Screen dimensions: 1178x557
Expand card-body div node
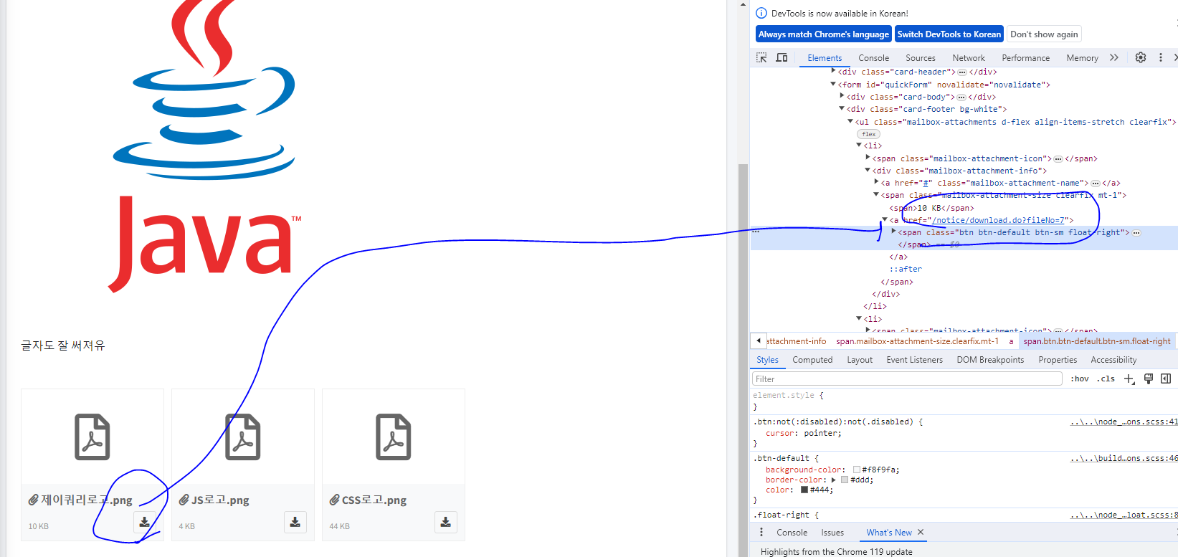coord(842,96)
